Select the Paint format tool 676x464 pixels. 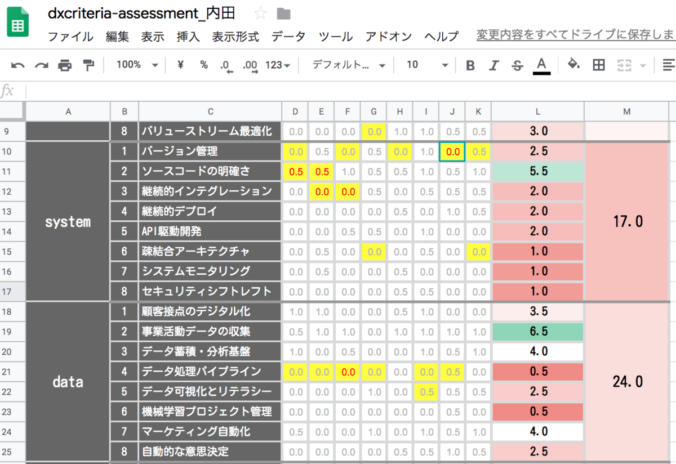click(88, 65)
